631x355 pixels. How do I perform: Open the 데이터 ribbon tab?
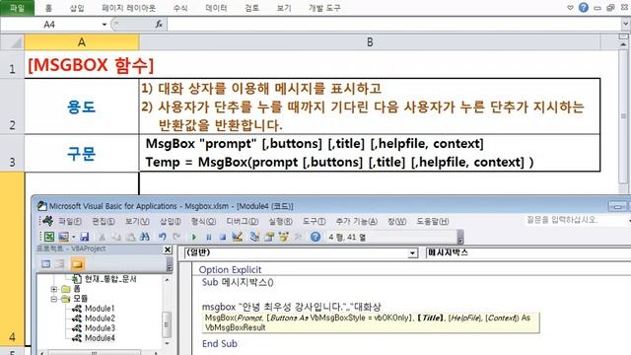[216, 8]
